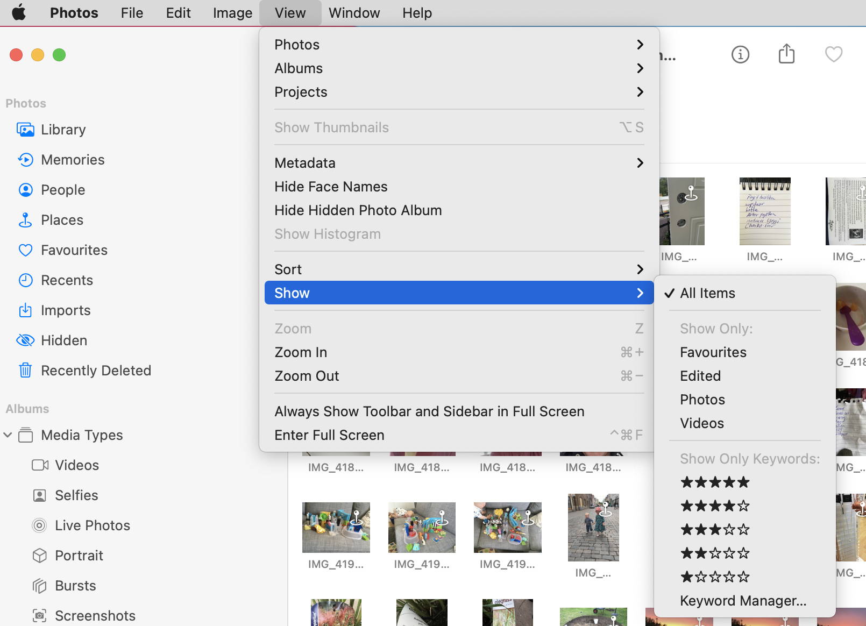Select the highlighted Show menu item
This screenshot has width=866, height=626.
459,293
